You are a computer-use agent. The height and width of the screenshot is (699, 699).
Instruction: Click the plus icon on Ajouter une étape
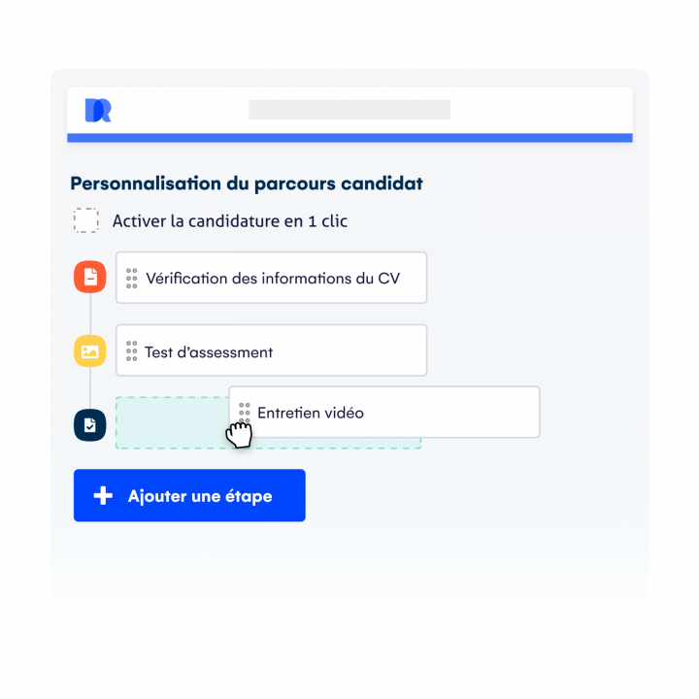(x=103, y=495)
